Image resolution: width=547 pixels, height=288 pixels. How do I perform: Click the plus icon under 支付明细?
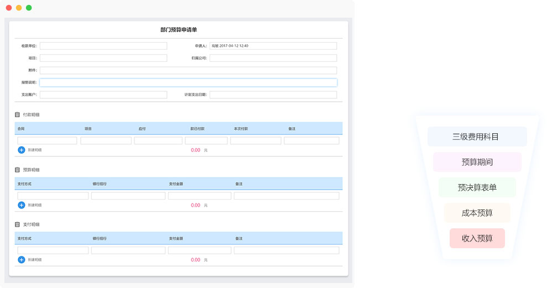(x=22, y=260)
